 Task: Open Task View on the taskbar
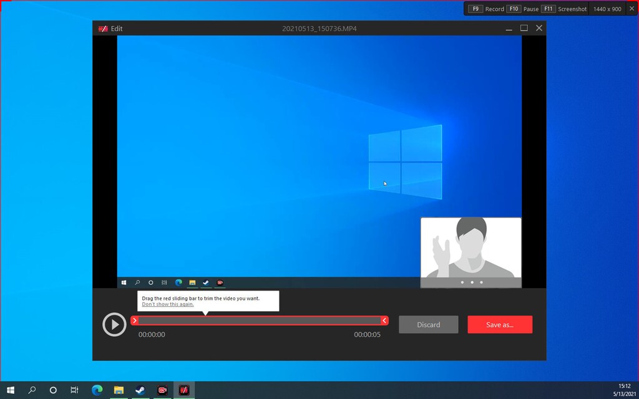(74, 390)
